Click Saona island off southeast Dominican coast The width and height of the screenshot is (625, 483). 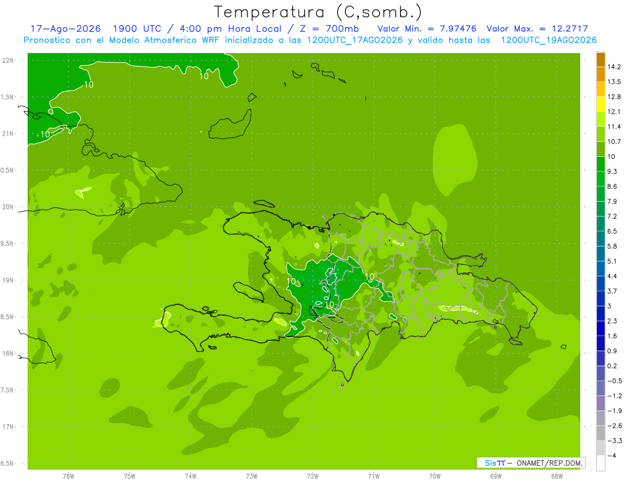pyautogui.click(x=516, y=342)
